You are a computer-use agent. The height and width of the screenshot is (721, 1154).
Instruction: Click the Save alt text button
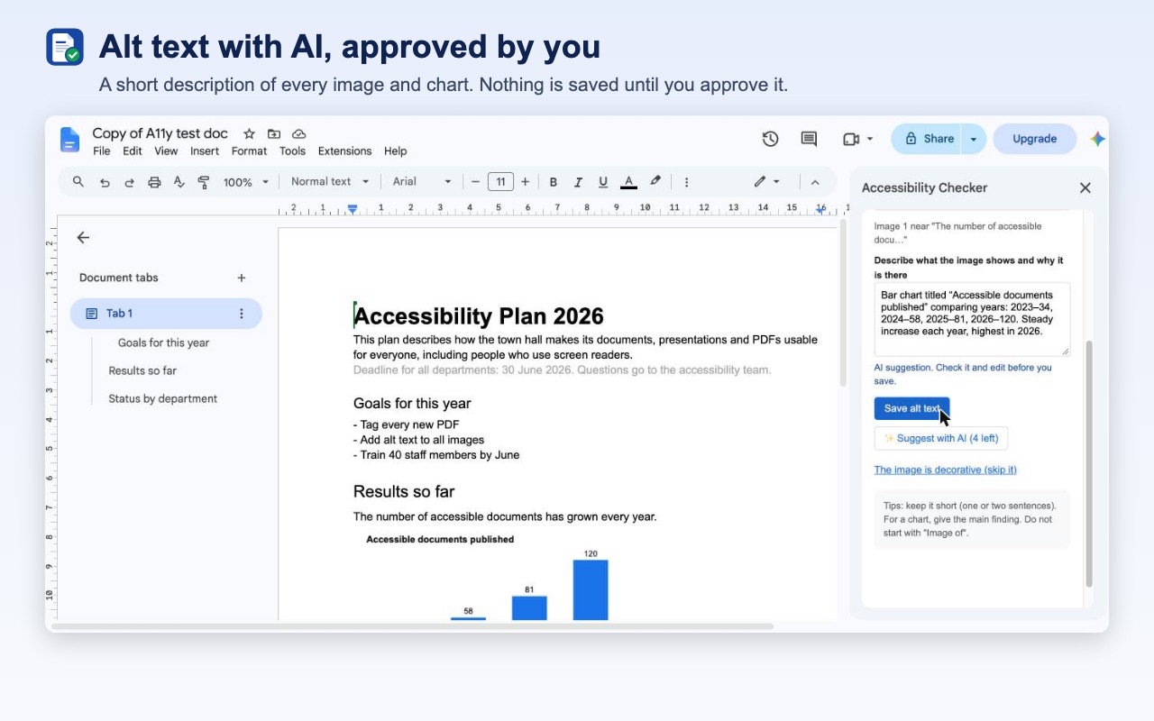[911, 408]
